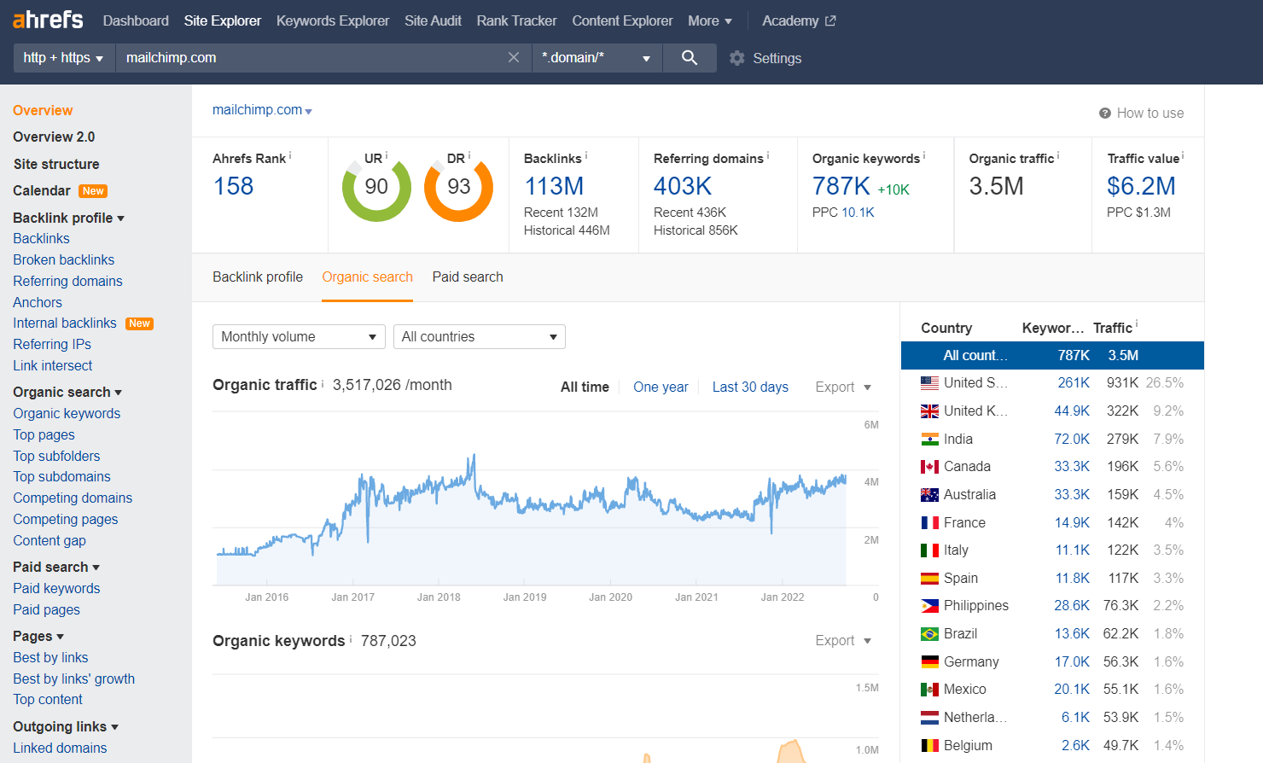The height and width of the screenshot is (763, 1263).
Task: Open the Monthly volume dropdown
Action: [x=299, y=336]
